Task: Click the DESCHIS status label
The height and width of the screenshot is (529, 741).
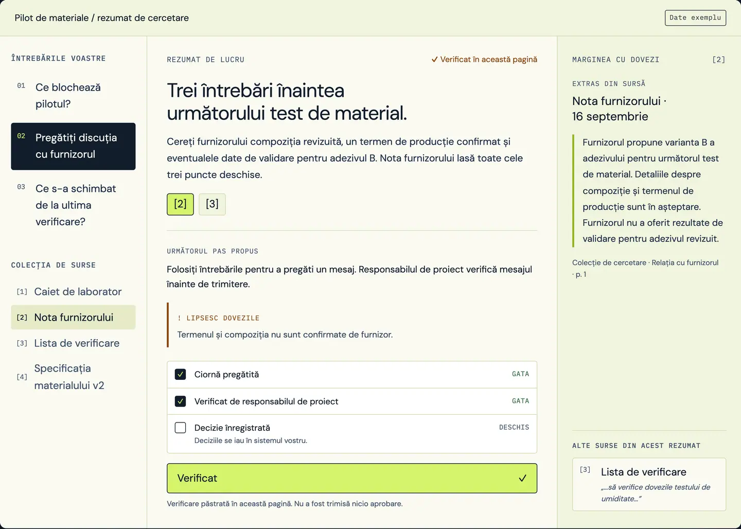Action: coord(514,427)
